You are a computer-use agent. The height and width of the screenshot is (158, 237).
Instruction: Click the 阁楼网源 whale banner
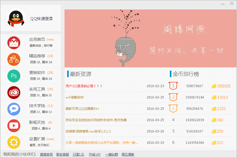pyautogui.click(x=150, y=38)
